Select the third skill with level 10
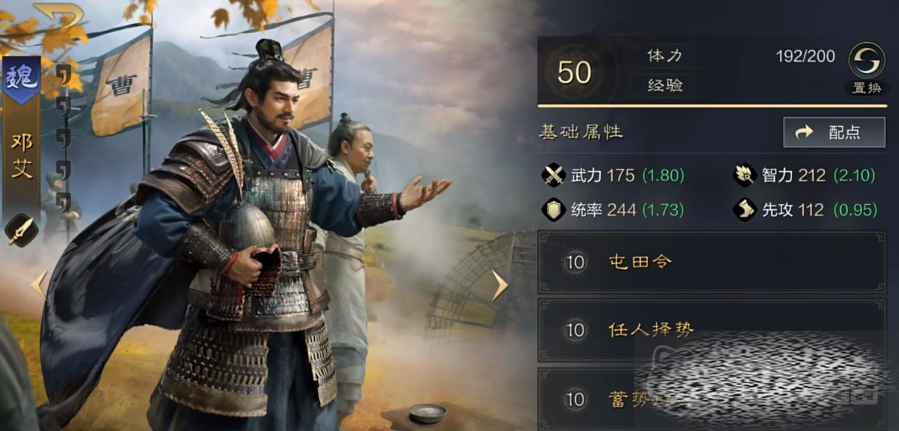This screenshot has width=899, height=431. (x=712, y=399)
